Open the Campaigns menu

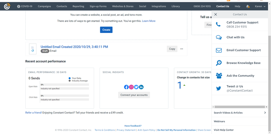[x=44, y=6]
